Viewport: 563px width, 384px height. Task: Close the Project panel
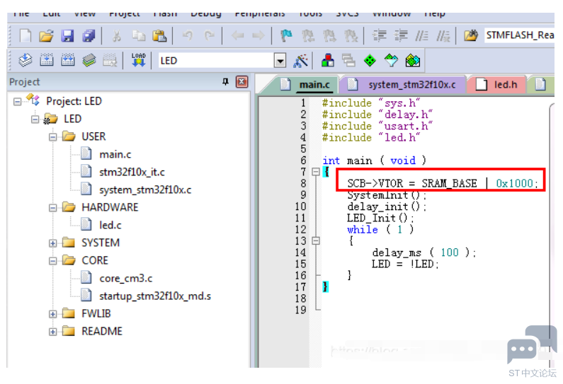pos(241,82)
